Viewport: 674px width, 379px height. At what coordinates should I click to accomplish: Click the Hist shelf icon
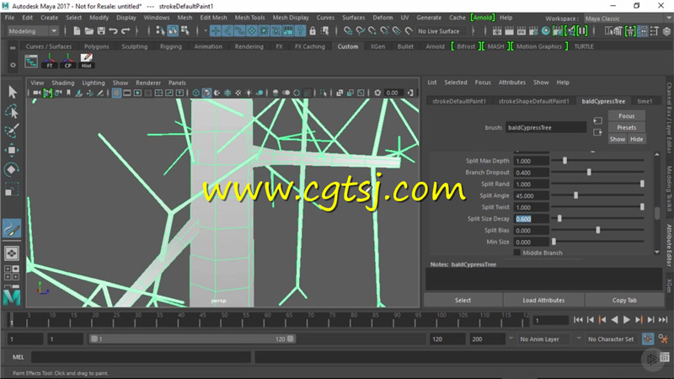point(87,61)
